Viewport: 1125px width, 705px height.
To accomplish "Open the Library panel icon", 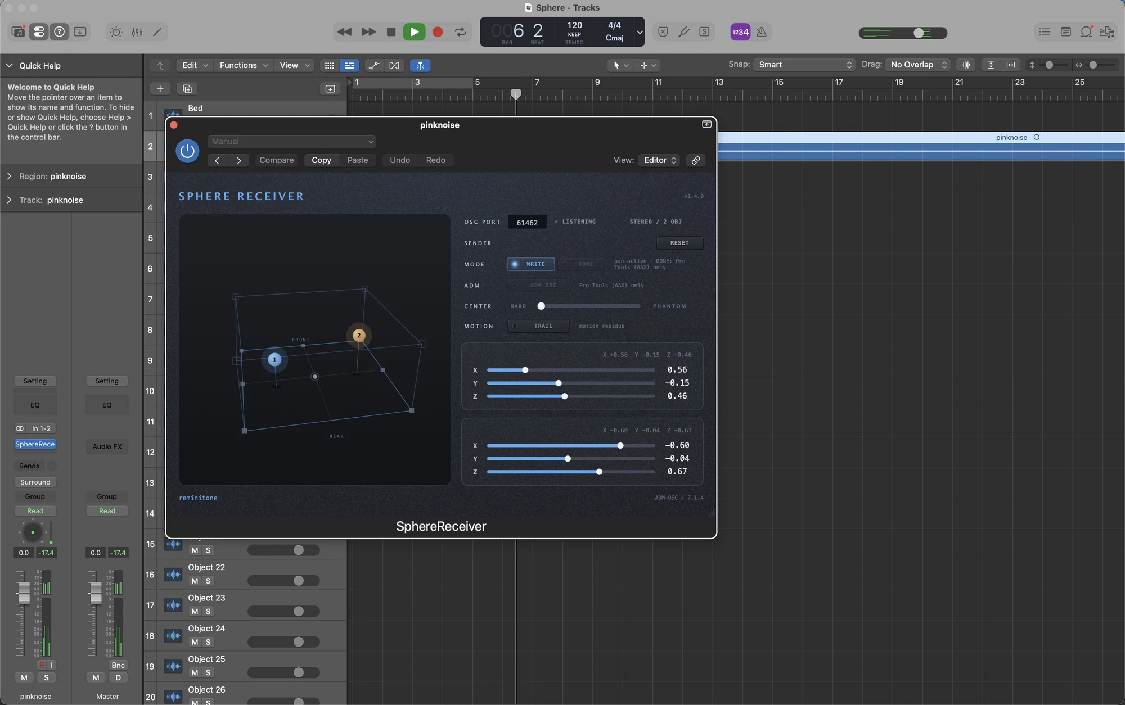I will 18,32.
